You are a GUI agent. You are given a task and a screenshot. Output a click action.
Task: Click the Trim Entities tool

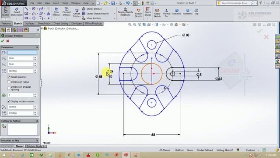56,12
